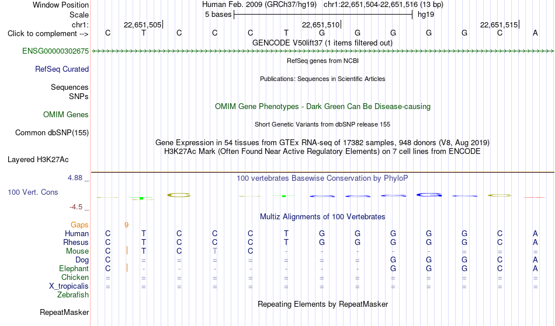
Task: Click the GENCODE V50lift37 track title
Action: [322, 43]
